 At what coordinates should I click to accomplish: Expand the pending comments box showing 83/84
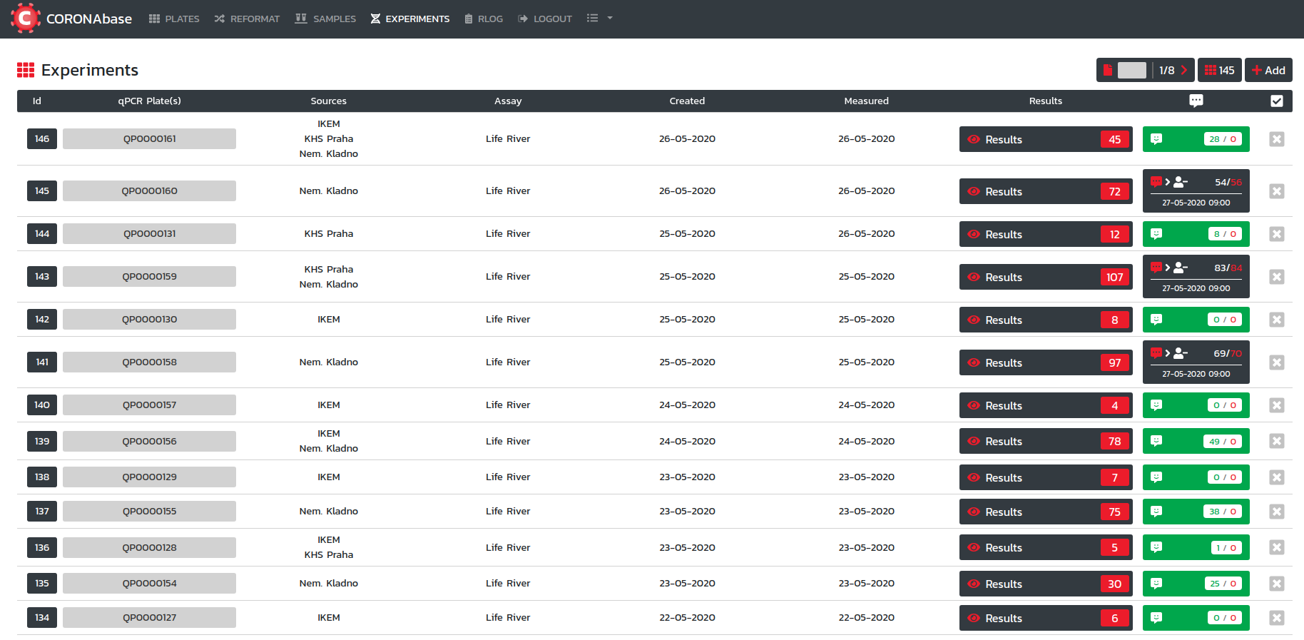(1196, 277)
